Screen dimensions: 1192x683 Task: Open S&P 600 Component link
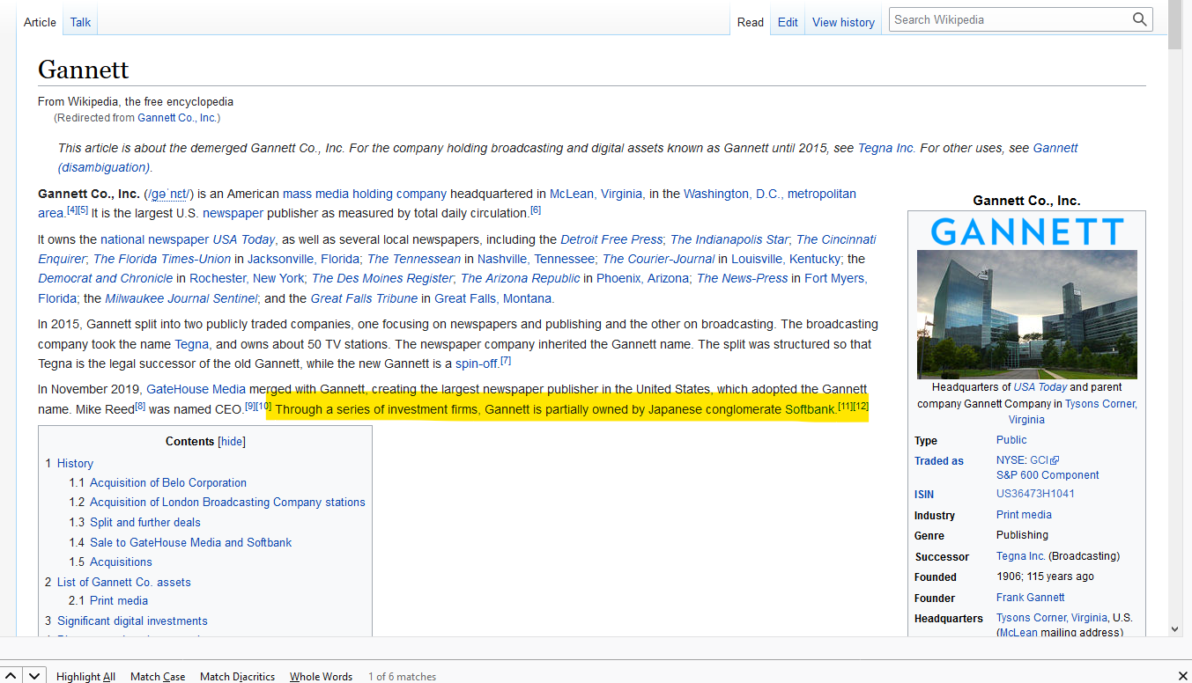pos(1048,475)
